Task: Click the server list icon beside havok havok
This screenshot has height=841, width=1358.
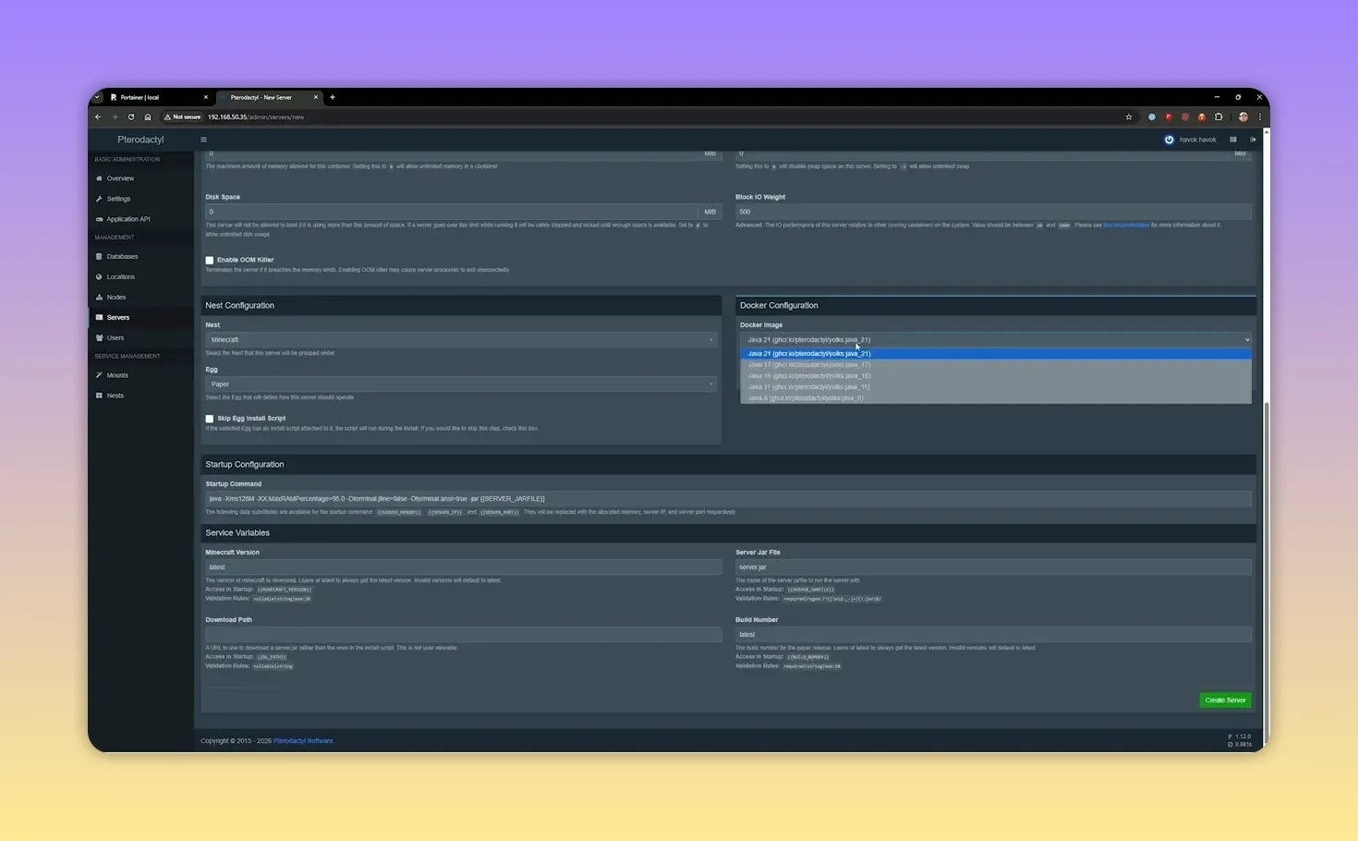Action: (1232, 140)
